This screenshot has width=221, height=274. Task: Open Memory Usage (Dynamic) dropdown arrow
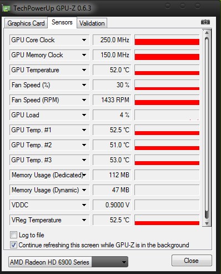[x=84, y=190]
